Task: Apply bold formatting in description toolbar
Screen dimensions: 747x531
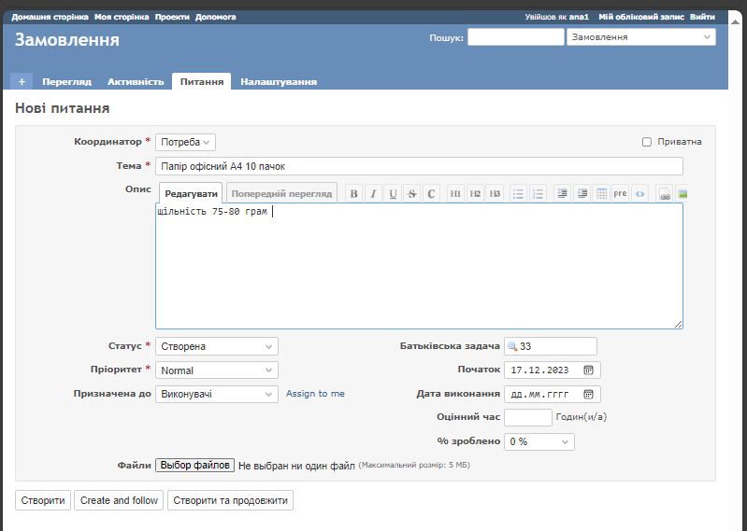Action: pos(353,194)
